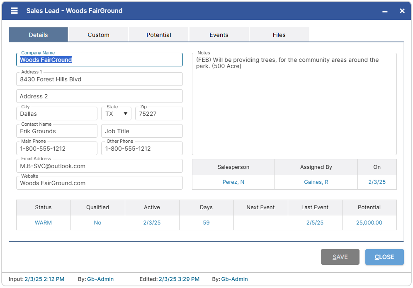
Task: Open salesperson Perez, N
Action: coord(233,182)
